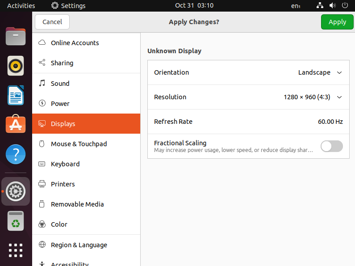Open the Trash from the dock

(15, 221)
